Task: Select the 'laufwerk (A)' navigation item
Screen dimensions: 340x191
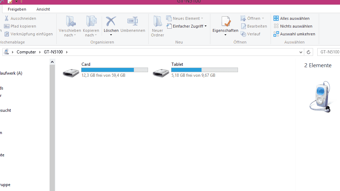Action: [11, 73]
